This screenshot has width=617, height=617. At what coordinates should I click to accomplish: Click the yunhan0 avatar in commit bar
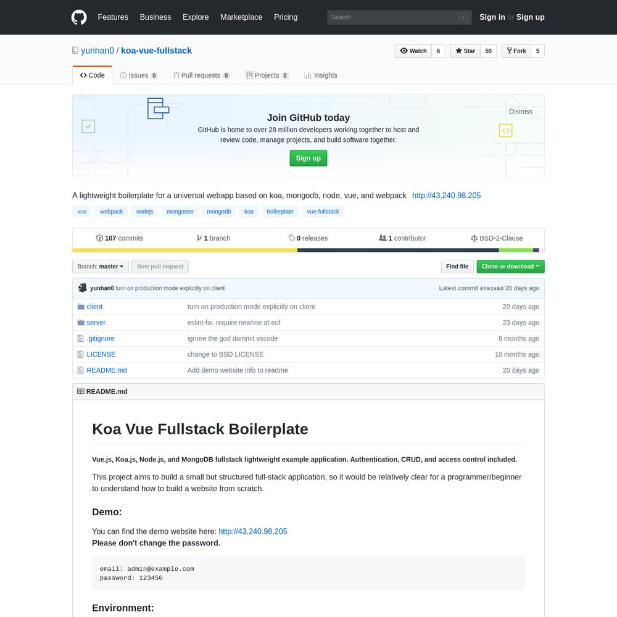(82, 288)
